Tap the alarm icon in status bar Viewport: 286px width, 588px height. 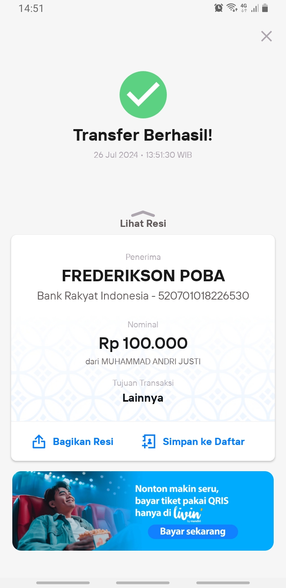point(218,8)
